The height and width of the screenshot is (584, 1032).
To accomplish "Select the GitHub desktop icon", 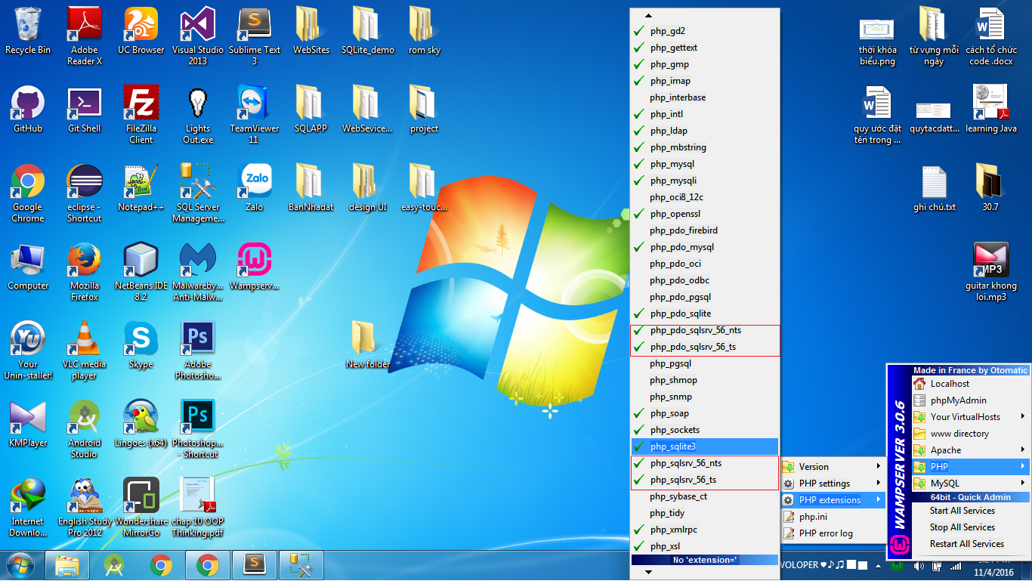I will pos(28,110).
